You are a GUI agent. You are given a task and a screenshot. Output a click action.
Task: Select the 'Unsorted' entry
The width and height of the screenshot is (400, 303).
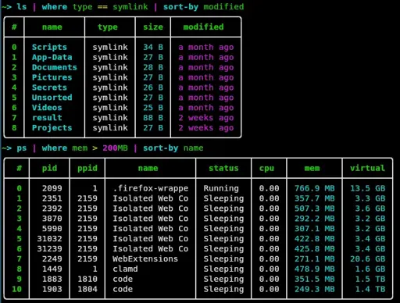pos(52,98)
